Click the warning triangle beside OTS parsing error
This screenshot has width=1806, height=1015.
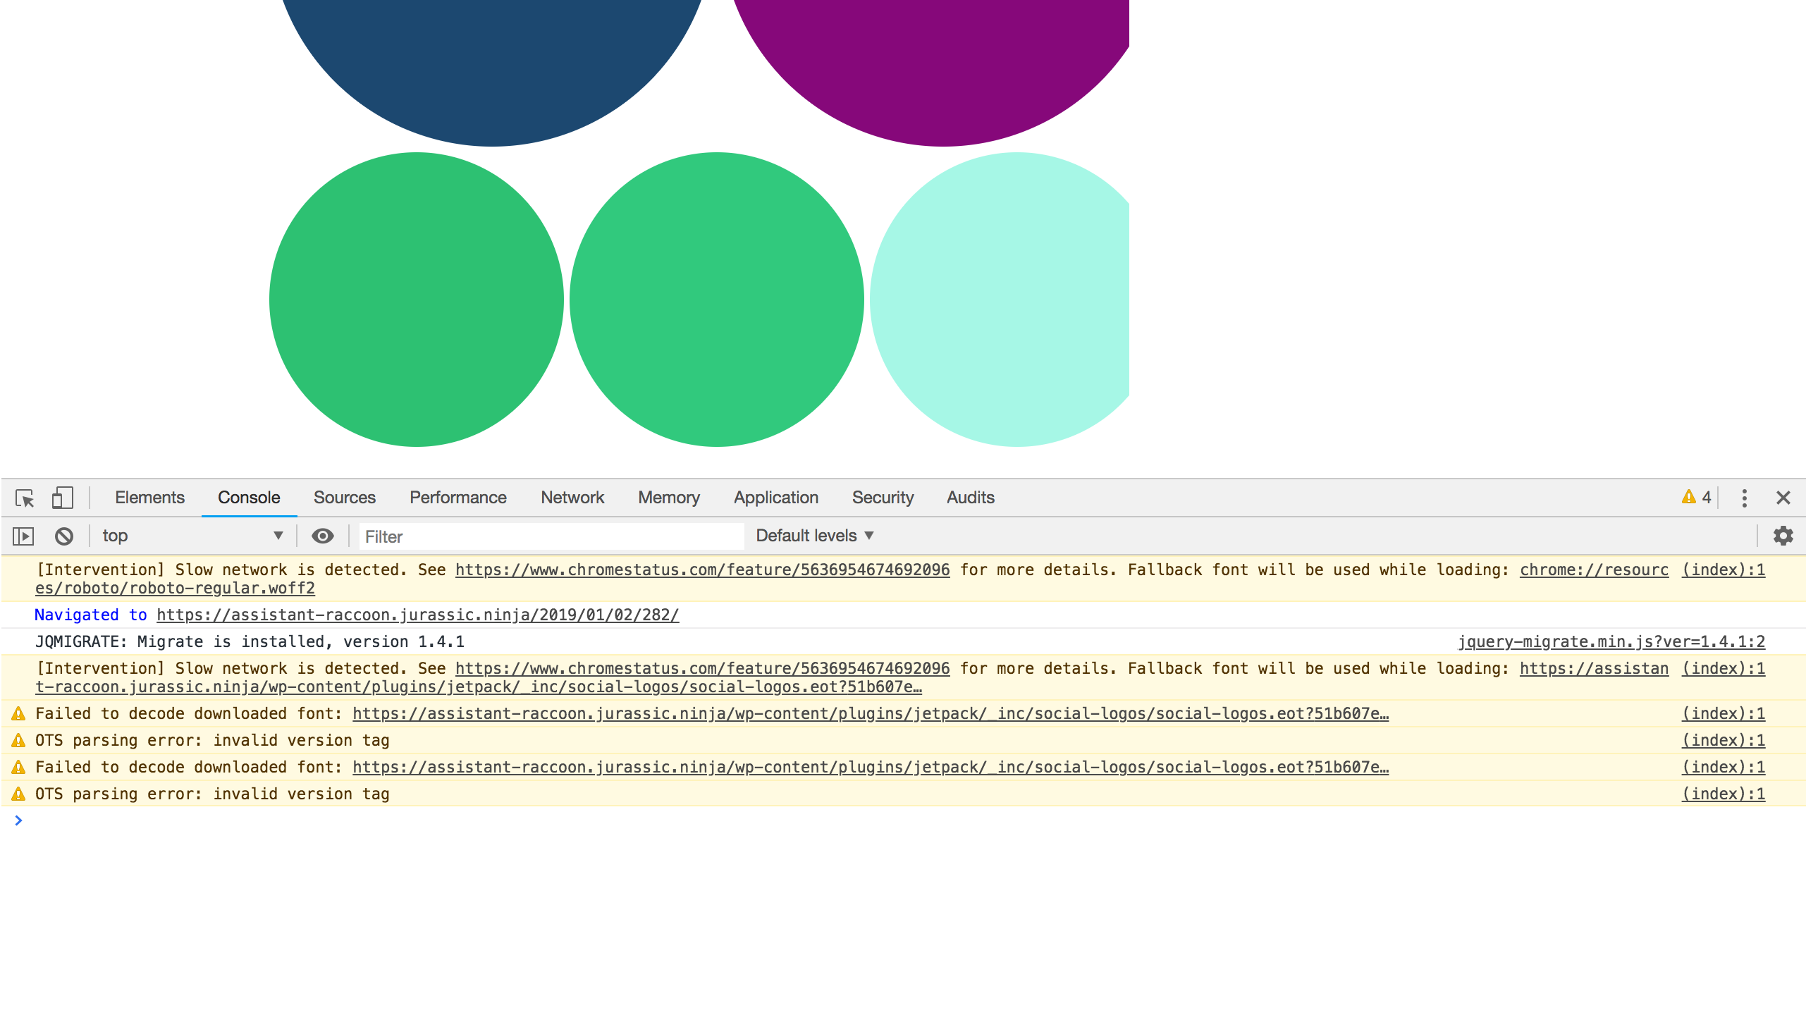click(x=18, y=740)
